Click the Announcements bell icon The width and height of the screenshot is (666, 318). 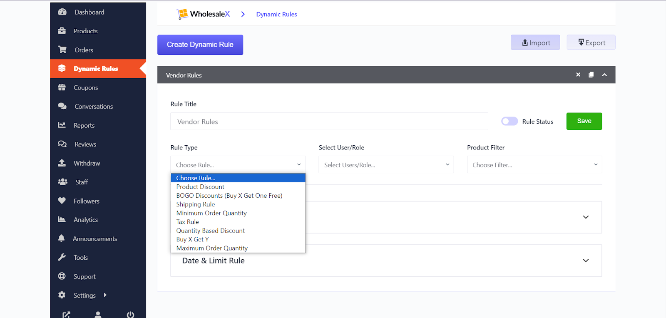62,238
